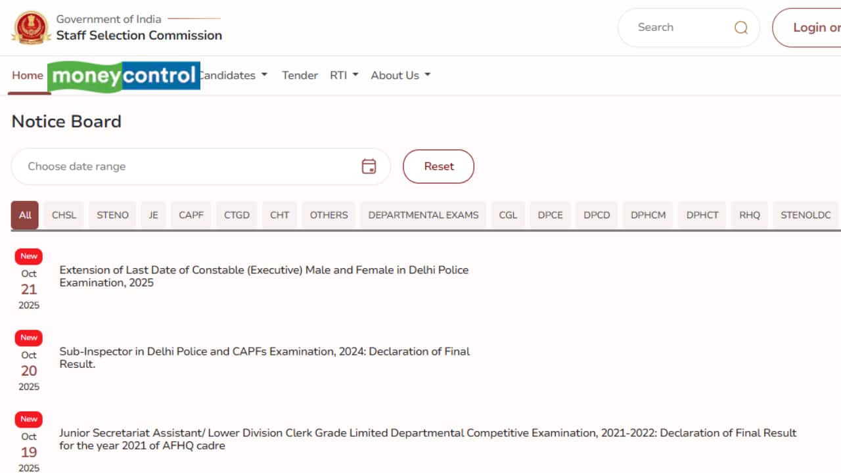Click the Staff Selection Commission emblem logo
Image resolution: width=841 pixels, height=473 pixels.
click(31, 27)
